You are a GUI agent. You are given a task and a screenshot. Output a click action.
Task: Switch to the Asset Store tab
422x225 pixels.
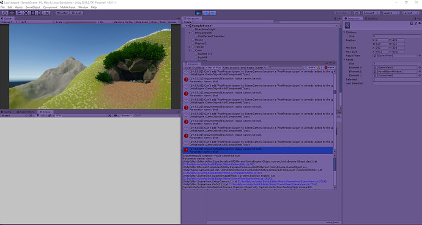tap(26, 112)
